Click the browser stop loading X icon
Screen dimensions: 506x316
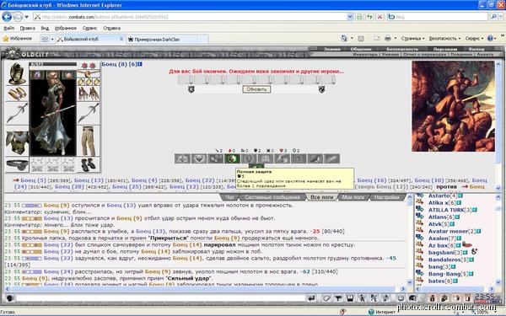click(379, 17)
